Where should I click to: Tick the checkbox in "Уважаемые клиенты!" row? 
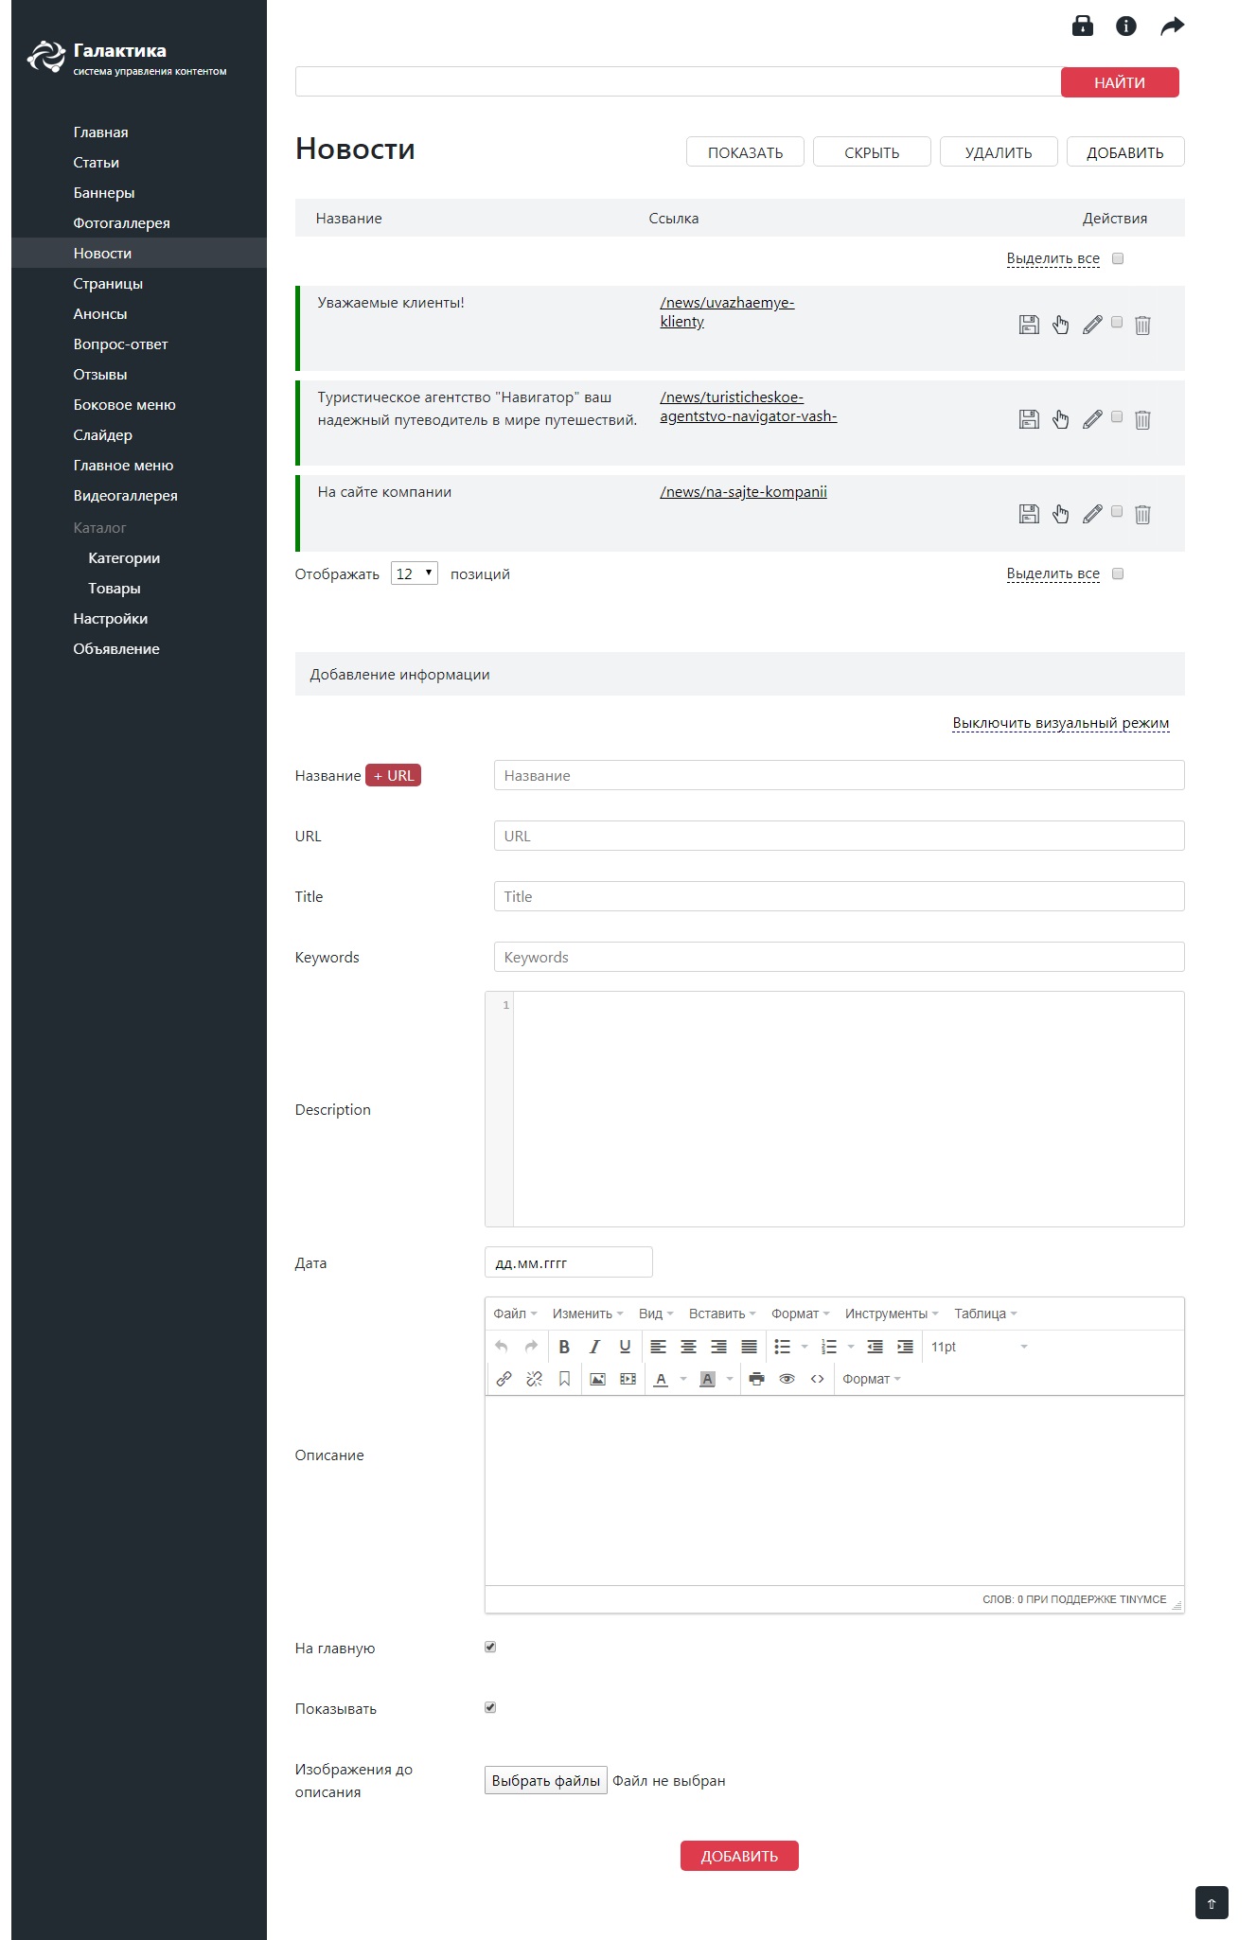tap(1117, 322)
